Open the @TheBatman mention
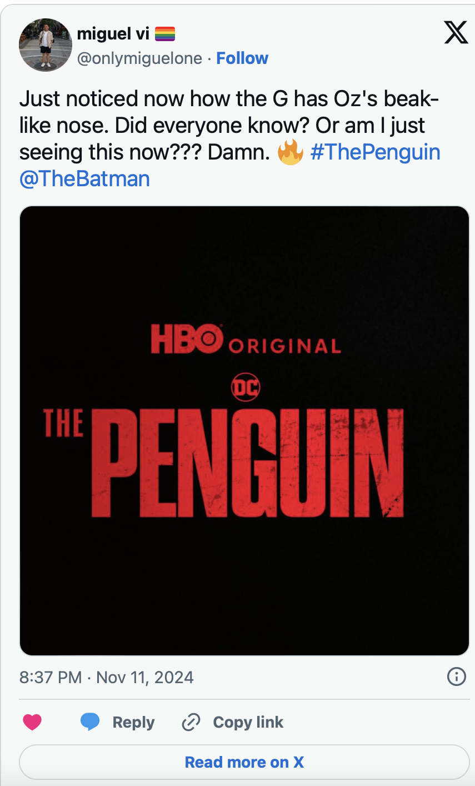The image size is (475, 786). (x=85, y=179)
